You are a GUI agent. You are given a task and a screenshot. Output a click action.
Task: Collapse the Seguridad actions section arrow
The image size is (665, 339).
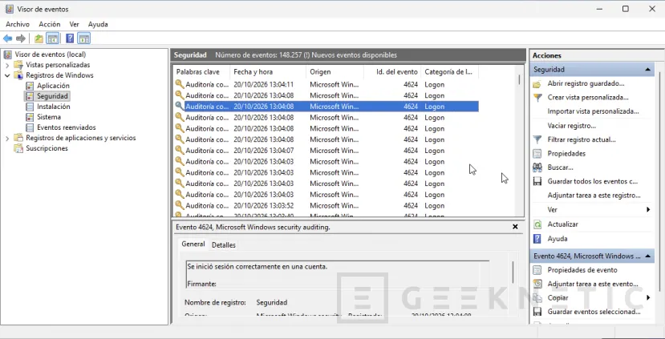647,70
